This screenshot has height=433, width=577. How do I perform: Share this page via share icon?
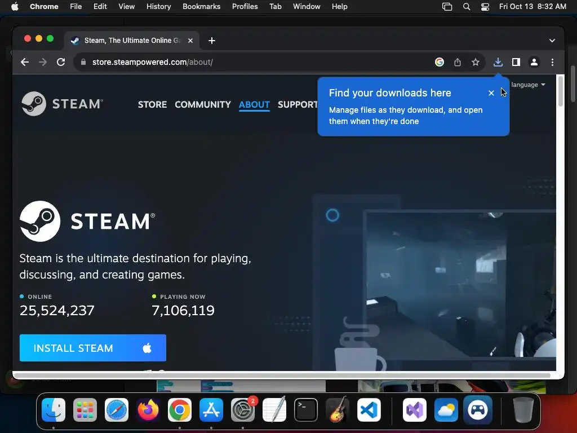(x=458, y=62)
